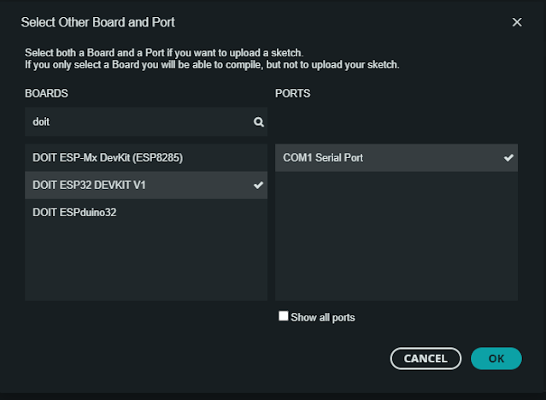This screenshot has height=400, width=546.
Task: Select DOIT ESP-Mx DevKit (ESP8285) board
Action: click(108, 158)
